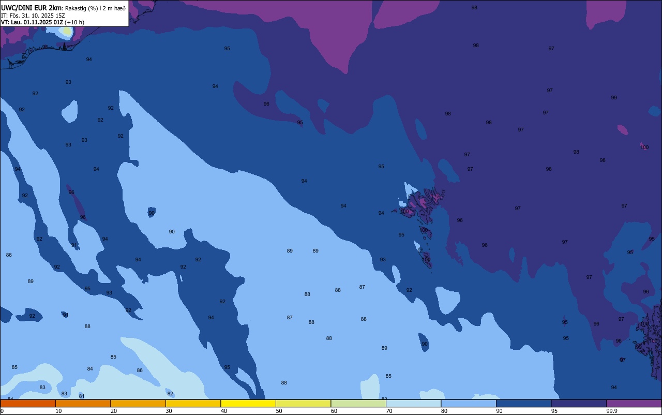Choose the pale green 60–70 legend swatch
Viewport: 662px width, 415px height.
358,403
